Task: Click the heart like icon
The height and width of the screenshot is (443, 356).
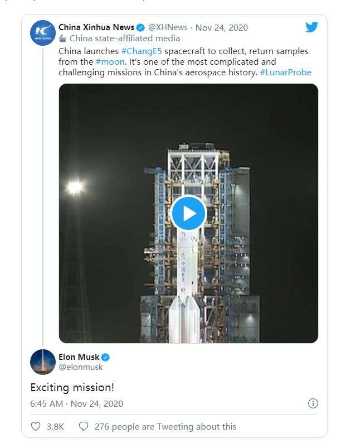Action: point(36,426)
